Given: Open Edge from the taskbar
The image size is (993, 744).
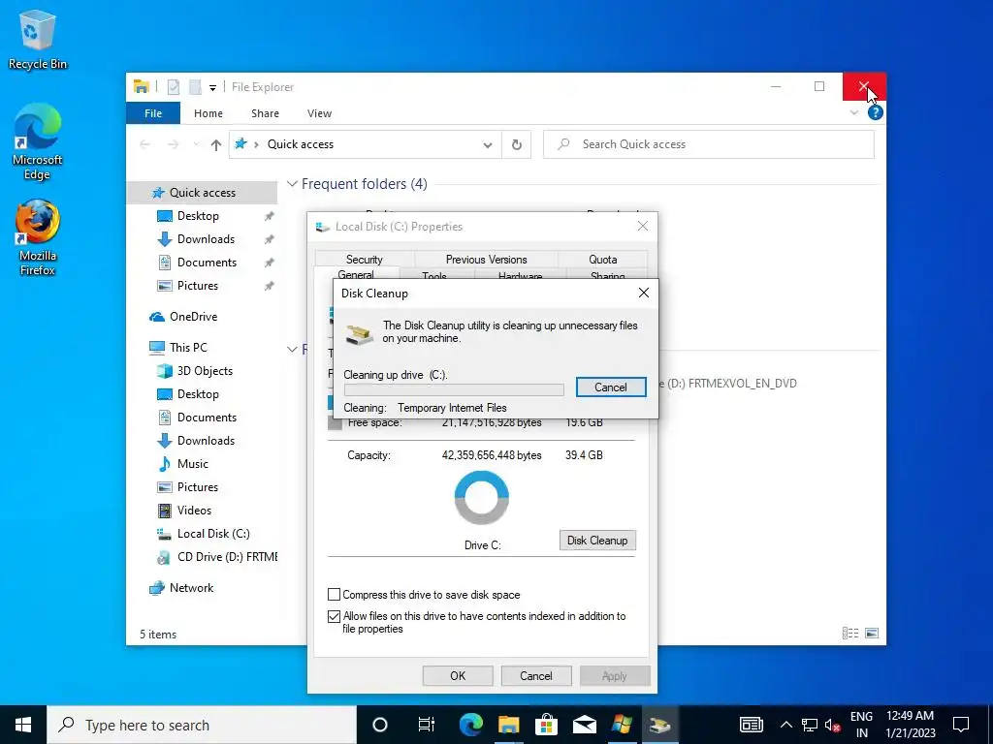Looking at the screenshot, I should tap(470, 725).
